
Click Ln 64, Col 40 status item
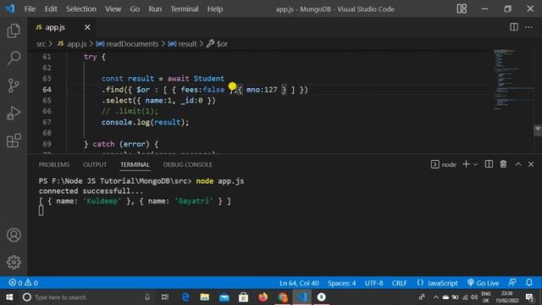(x=299, y=283)
